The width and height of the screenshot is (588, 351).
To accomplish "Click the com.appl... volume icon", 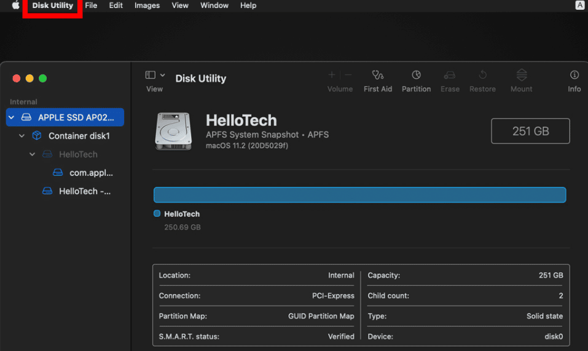I will click(x=58, y=173).
